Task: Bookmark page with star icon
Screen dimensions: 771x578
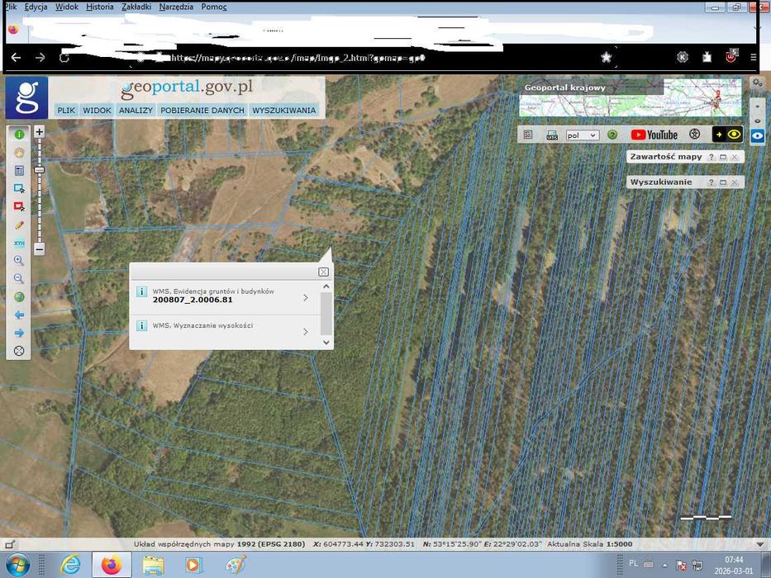Action: coord(607,58)
